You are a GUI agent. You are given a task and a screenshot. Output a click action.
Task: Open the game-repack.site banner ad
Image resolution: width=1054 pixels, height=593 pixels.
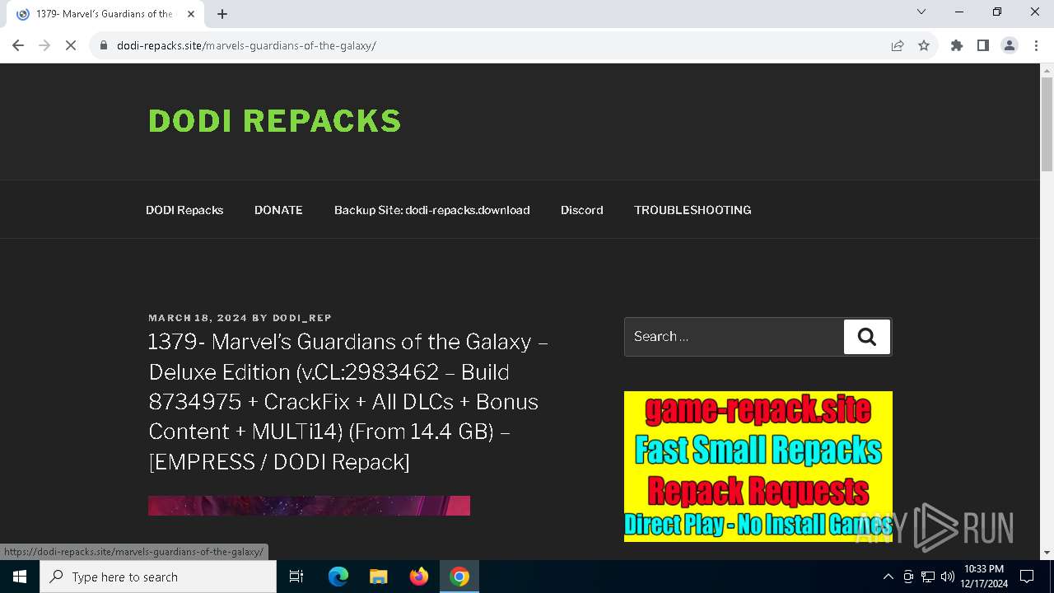click(x=758, y=466)
